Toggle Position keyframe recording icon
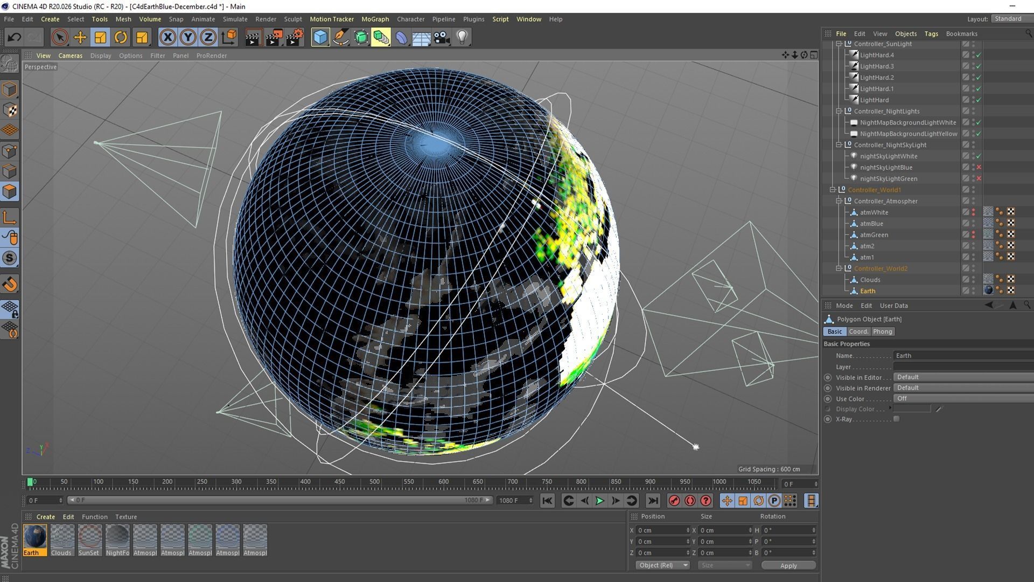Image resolution: width=1034 pixels, height=582 pixels. coord(727,501)
